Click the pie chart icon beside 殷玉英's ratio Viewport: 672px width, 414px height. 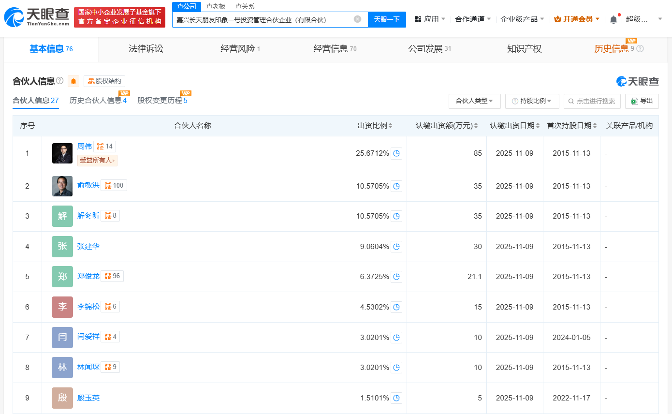coord(396,398)
